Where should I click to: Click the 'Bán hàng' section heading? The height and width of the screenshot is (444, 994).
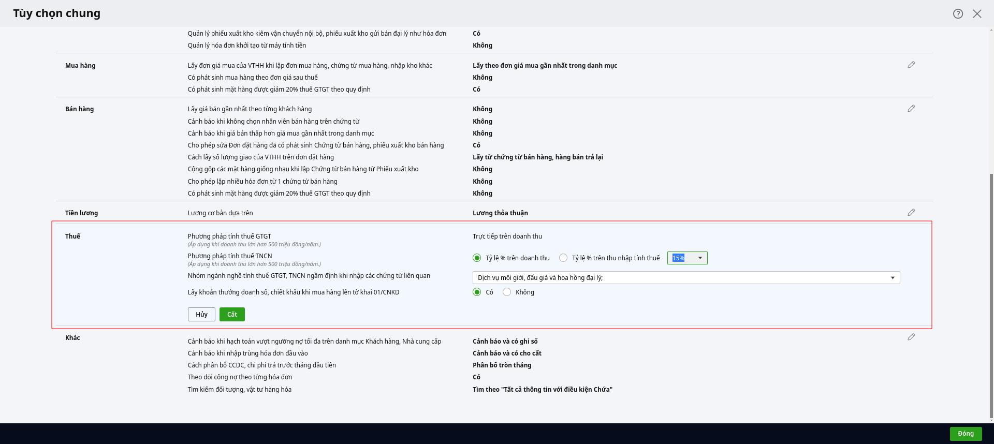point(79,109)
